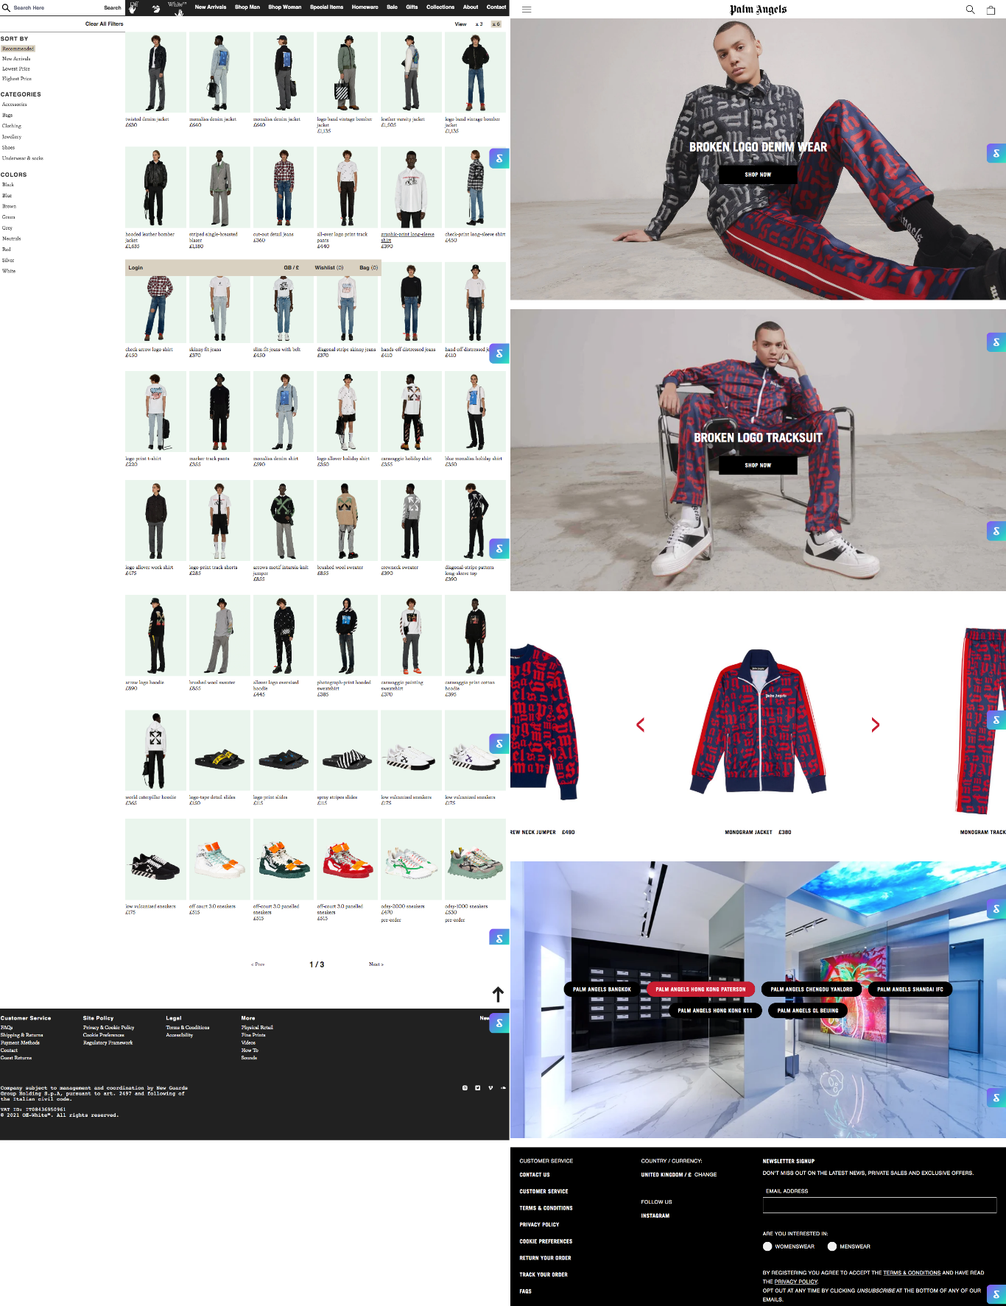Open Off-White Instagram icon in footer
Viewport: 1006px width, 1306px height.
pyautogui.click(x=465, y=1087)
